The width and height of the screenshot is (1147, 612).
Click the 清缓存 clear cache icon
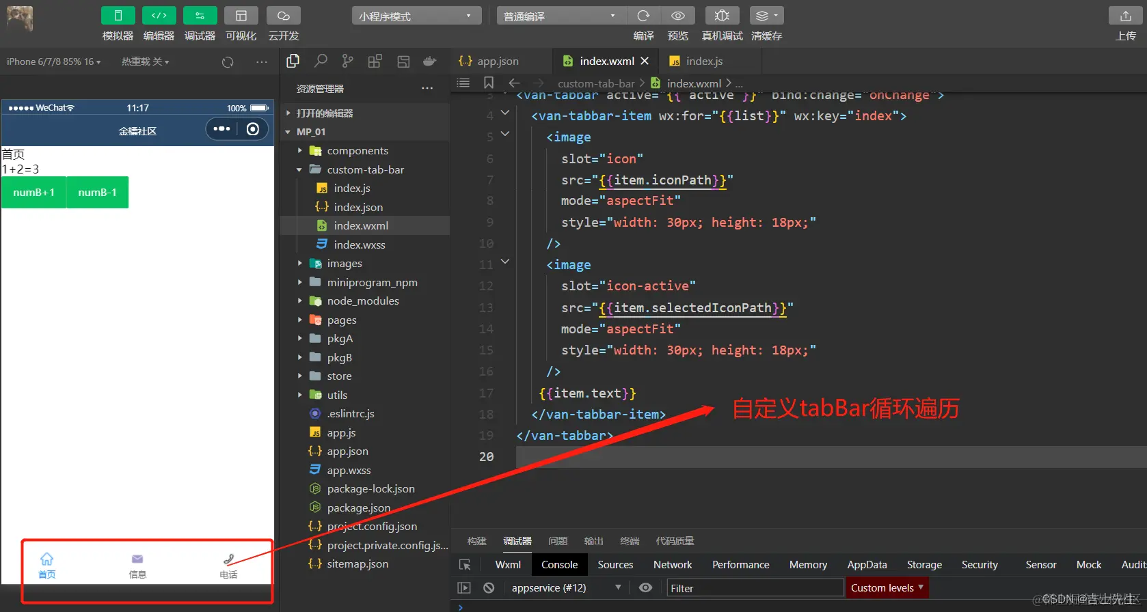coord(766,16)
